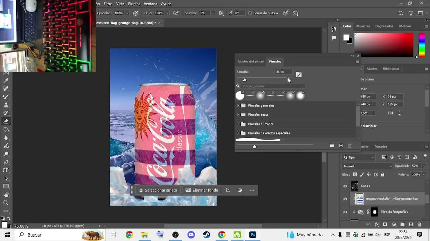Open the Ventana menu
The height and width of the screenshot is (241, 430).
[x=150, y=4]
